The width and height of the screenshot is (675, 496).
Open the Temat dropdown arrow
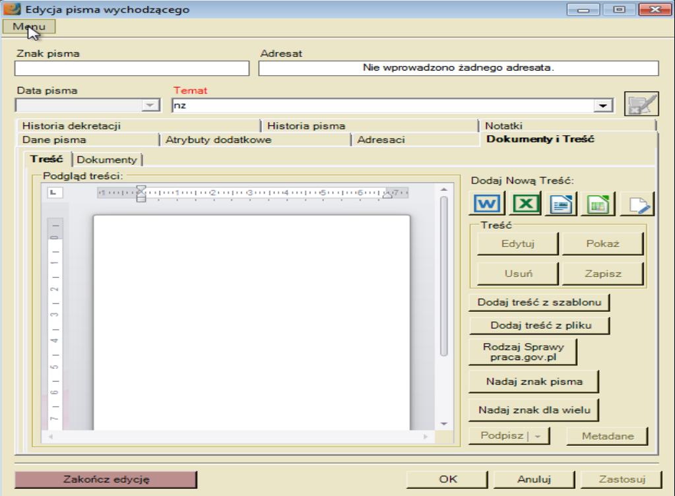pyautogui.click(x=603, y=106)
